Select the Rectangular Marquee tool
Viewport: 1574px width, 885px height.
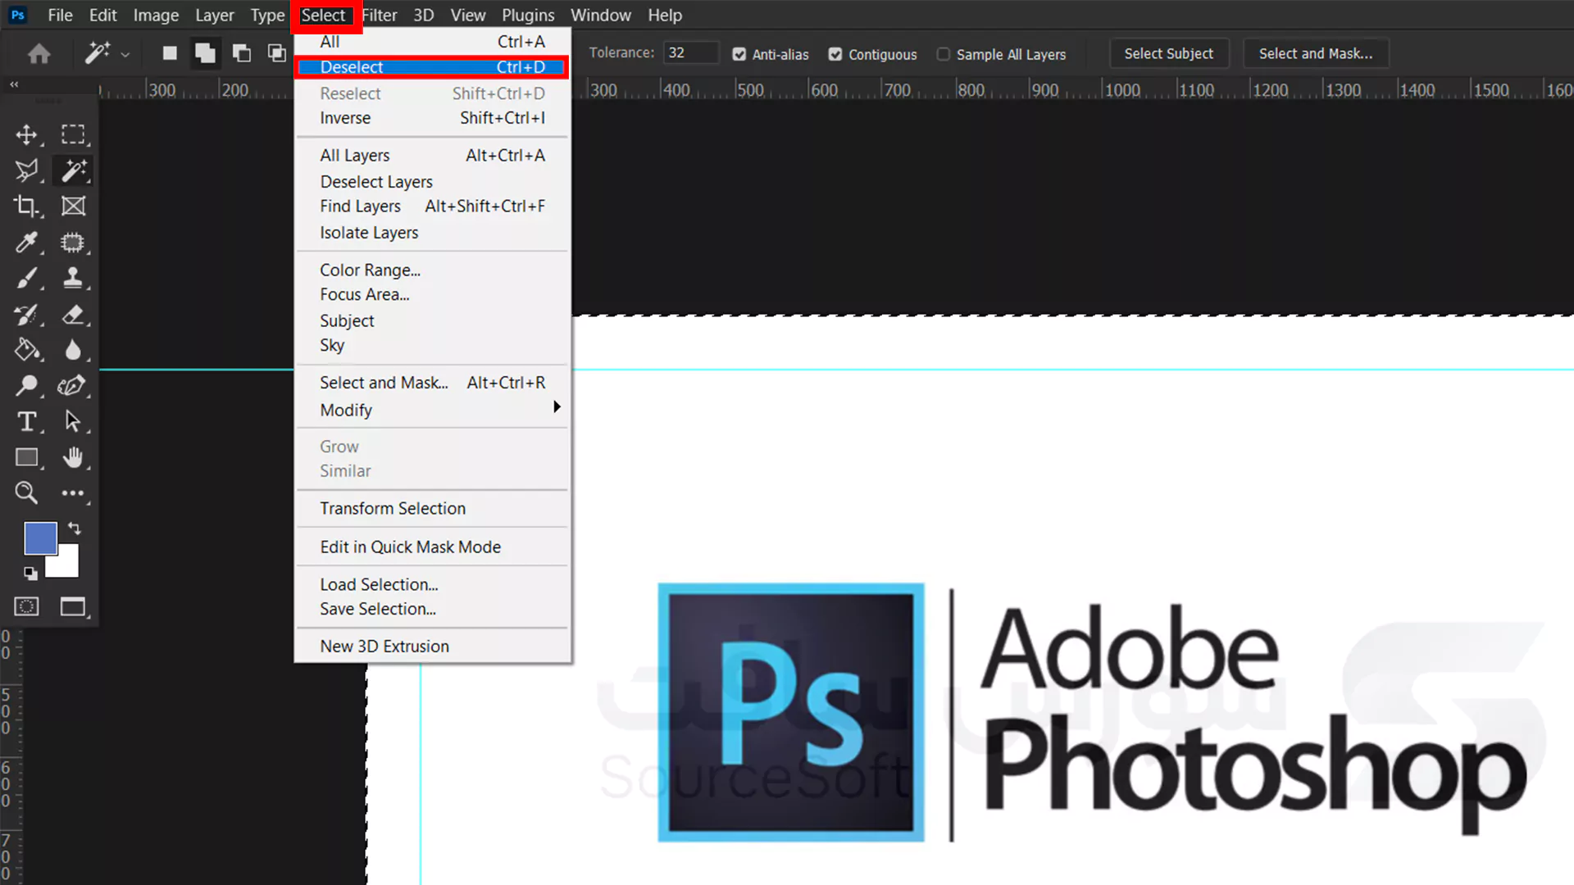[73, 134]
